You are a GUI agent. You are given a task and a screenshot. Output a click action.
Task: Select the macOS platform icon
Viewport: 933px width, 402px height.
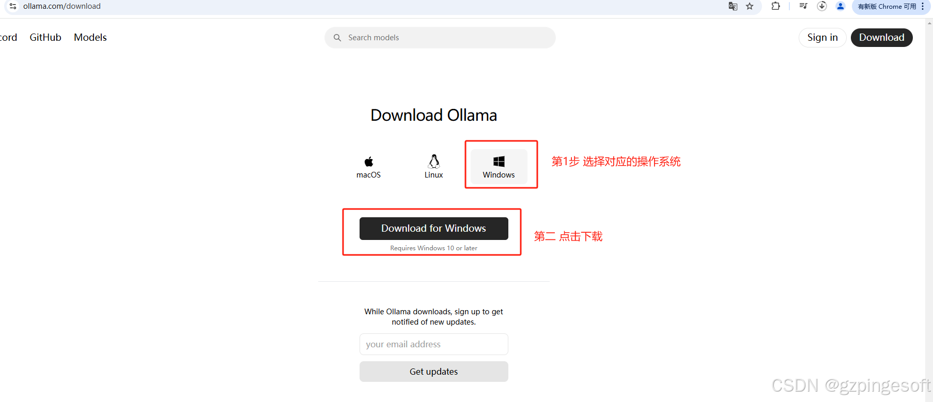368,162
